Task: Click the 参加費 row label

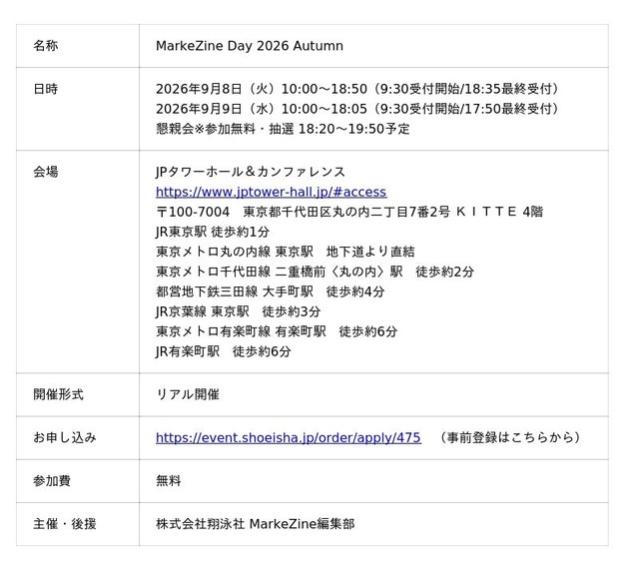Action: pos(52,481)
